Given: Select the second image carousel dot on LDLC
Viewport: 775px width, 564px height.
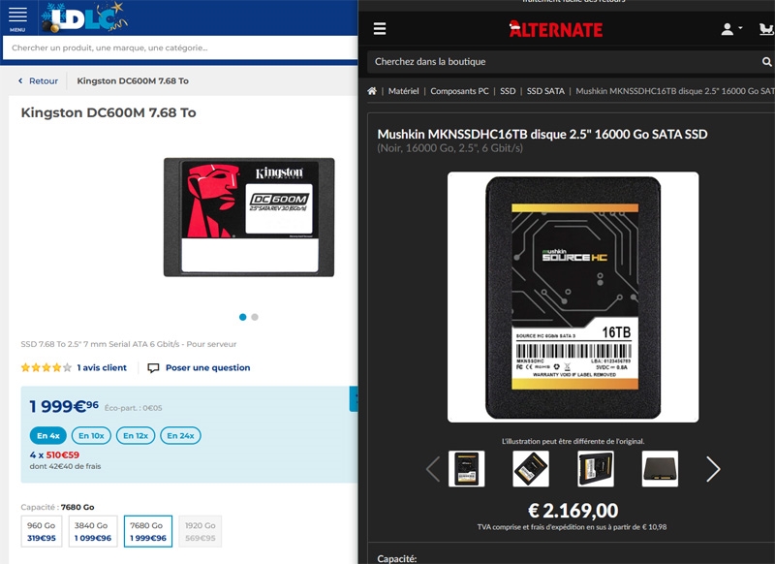Looking at the screenshot, I should (255, 317).
